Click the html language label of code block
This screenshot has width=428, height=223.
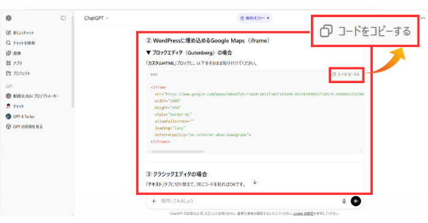point(154,75)
